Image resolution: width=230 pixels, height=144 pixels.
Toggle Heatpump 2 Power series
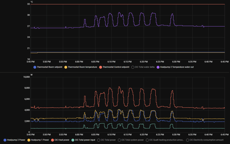coord(14,140)
